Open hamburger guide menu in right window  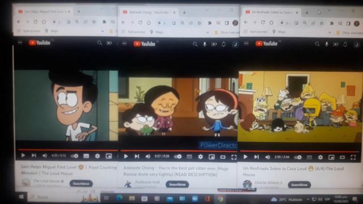(x=246, y=44)
